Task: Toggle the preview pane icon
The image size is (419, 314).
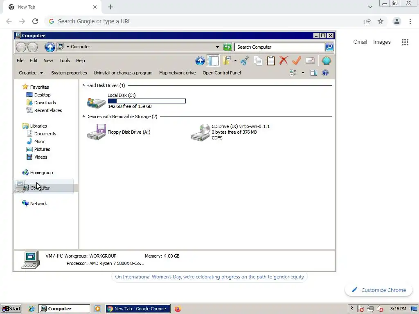Action: click(x=314, y=73)
